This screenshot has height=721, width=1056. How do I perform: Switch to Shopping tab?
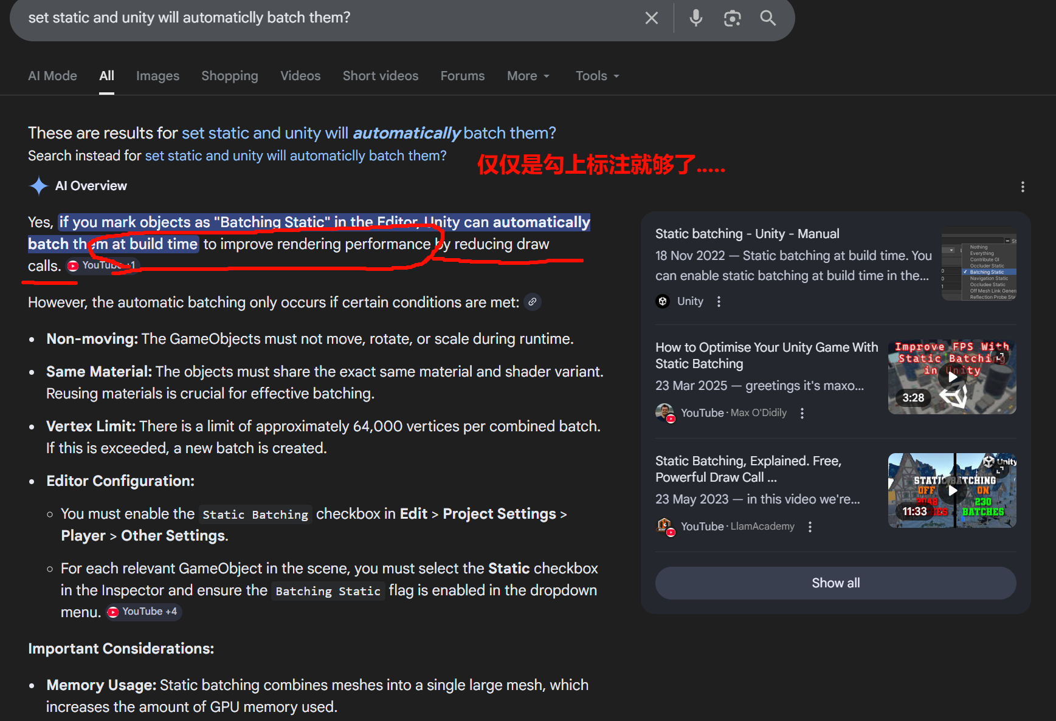[230, 76]
